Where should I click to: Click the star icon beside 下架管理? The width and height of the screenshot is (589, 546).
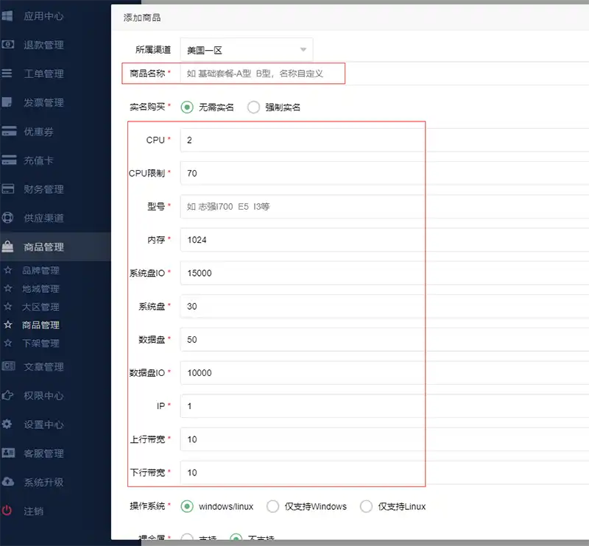tap(8, 343)
